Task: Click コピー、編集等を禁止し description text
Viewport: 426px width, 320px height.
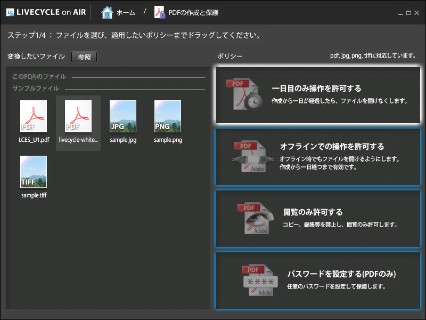Action: pyautogui.click(x=340, y=225)
